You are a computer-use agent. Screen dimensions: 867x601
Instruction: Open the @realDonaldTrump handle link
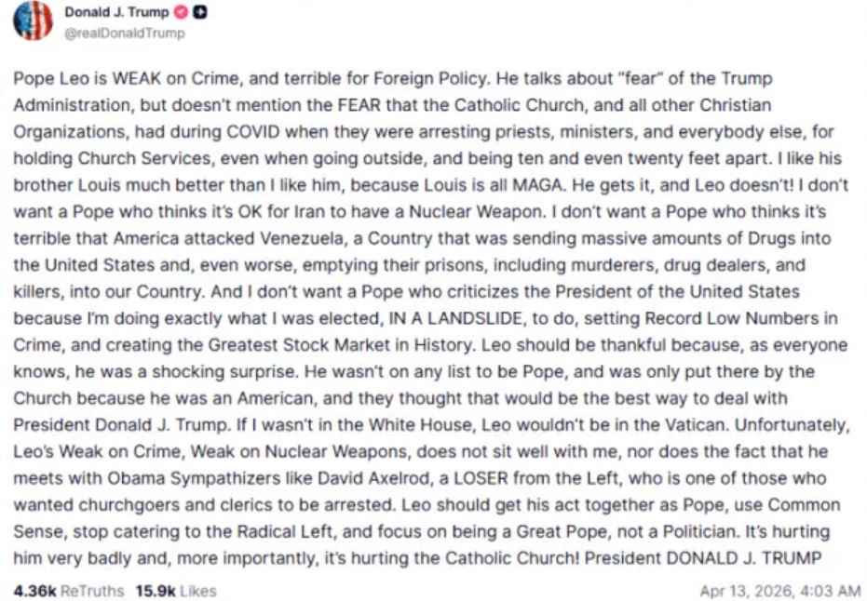point(125,33)
